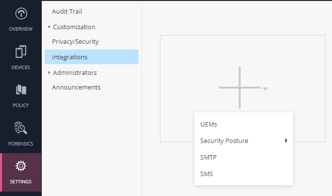Screen dimensions: 332x196
Task: Open the Announcements settings page
Action: (x=76, y=87)
